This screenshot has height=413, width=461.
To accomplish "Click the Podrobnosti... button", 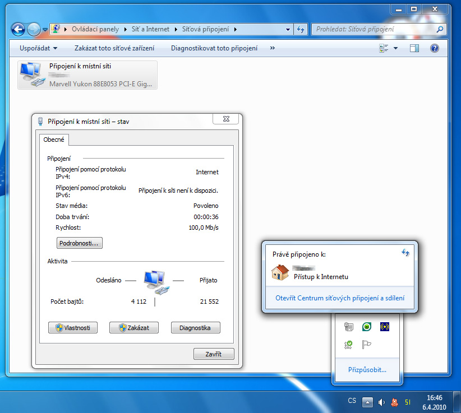I will click(x=80, y=243).
